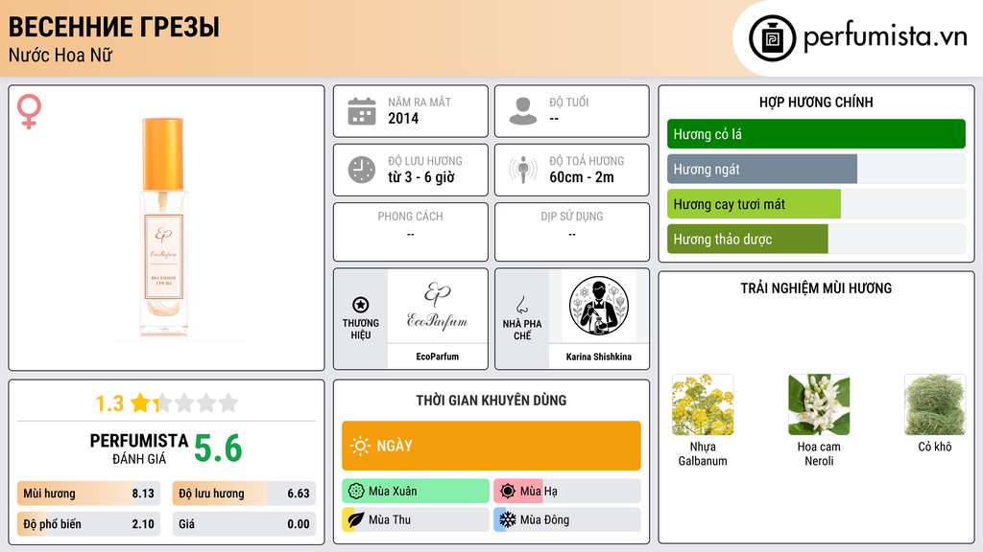The image size is (983, 552).
Task: Click the Thời gian khuyên dùng heading
Action: coord(491,401)
